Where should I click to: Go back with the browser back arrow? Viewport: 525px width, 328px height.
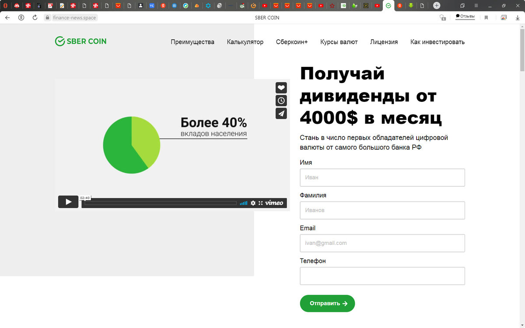click(x=7, y=17)
